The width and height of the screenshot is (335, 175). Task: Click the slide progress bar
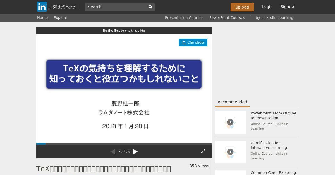124,144
